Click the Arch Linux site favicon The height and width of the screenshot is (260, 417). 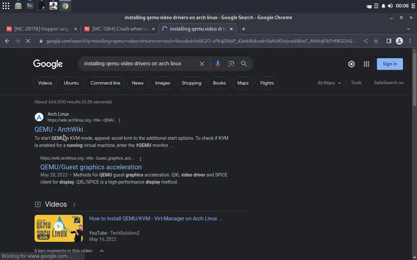pyautogui.click(x=39, y=117)
